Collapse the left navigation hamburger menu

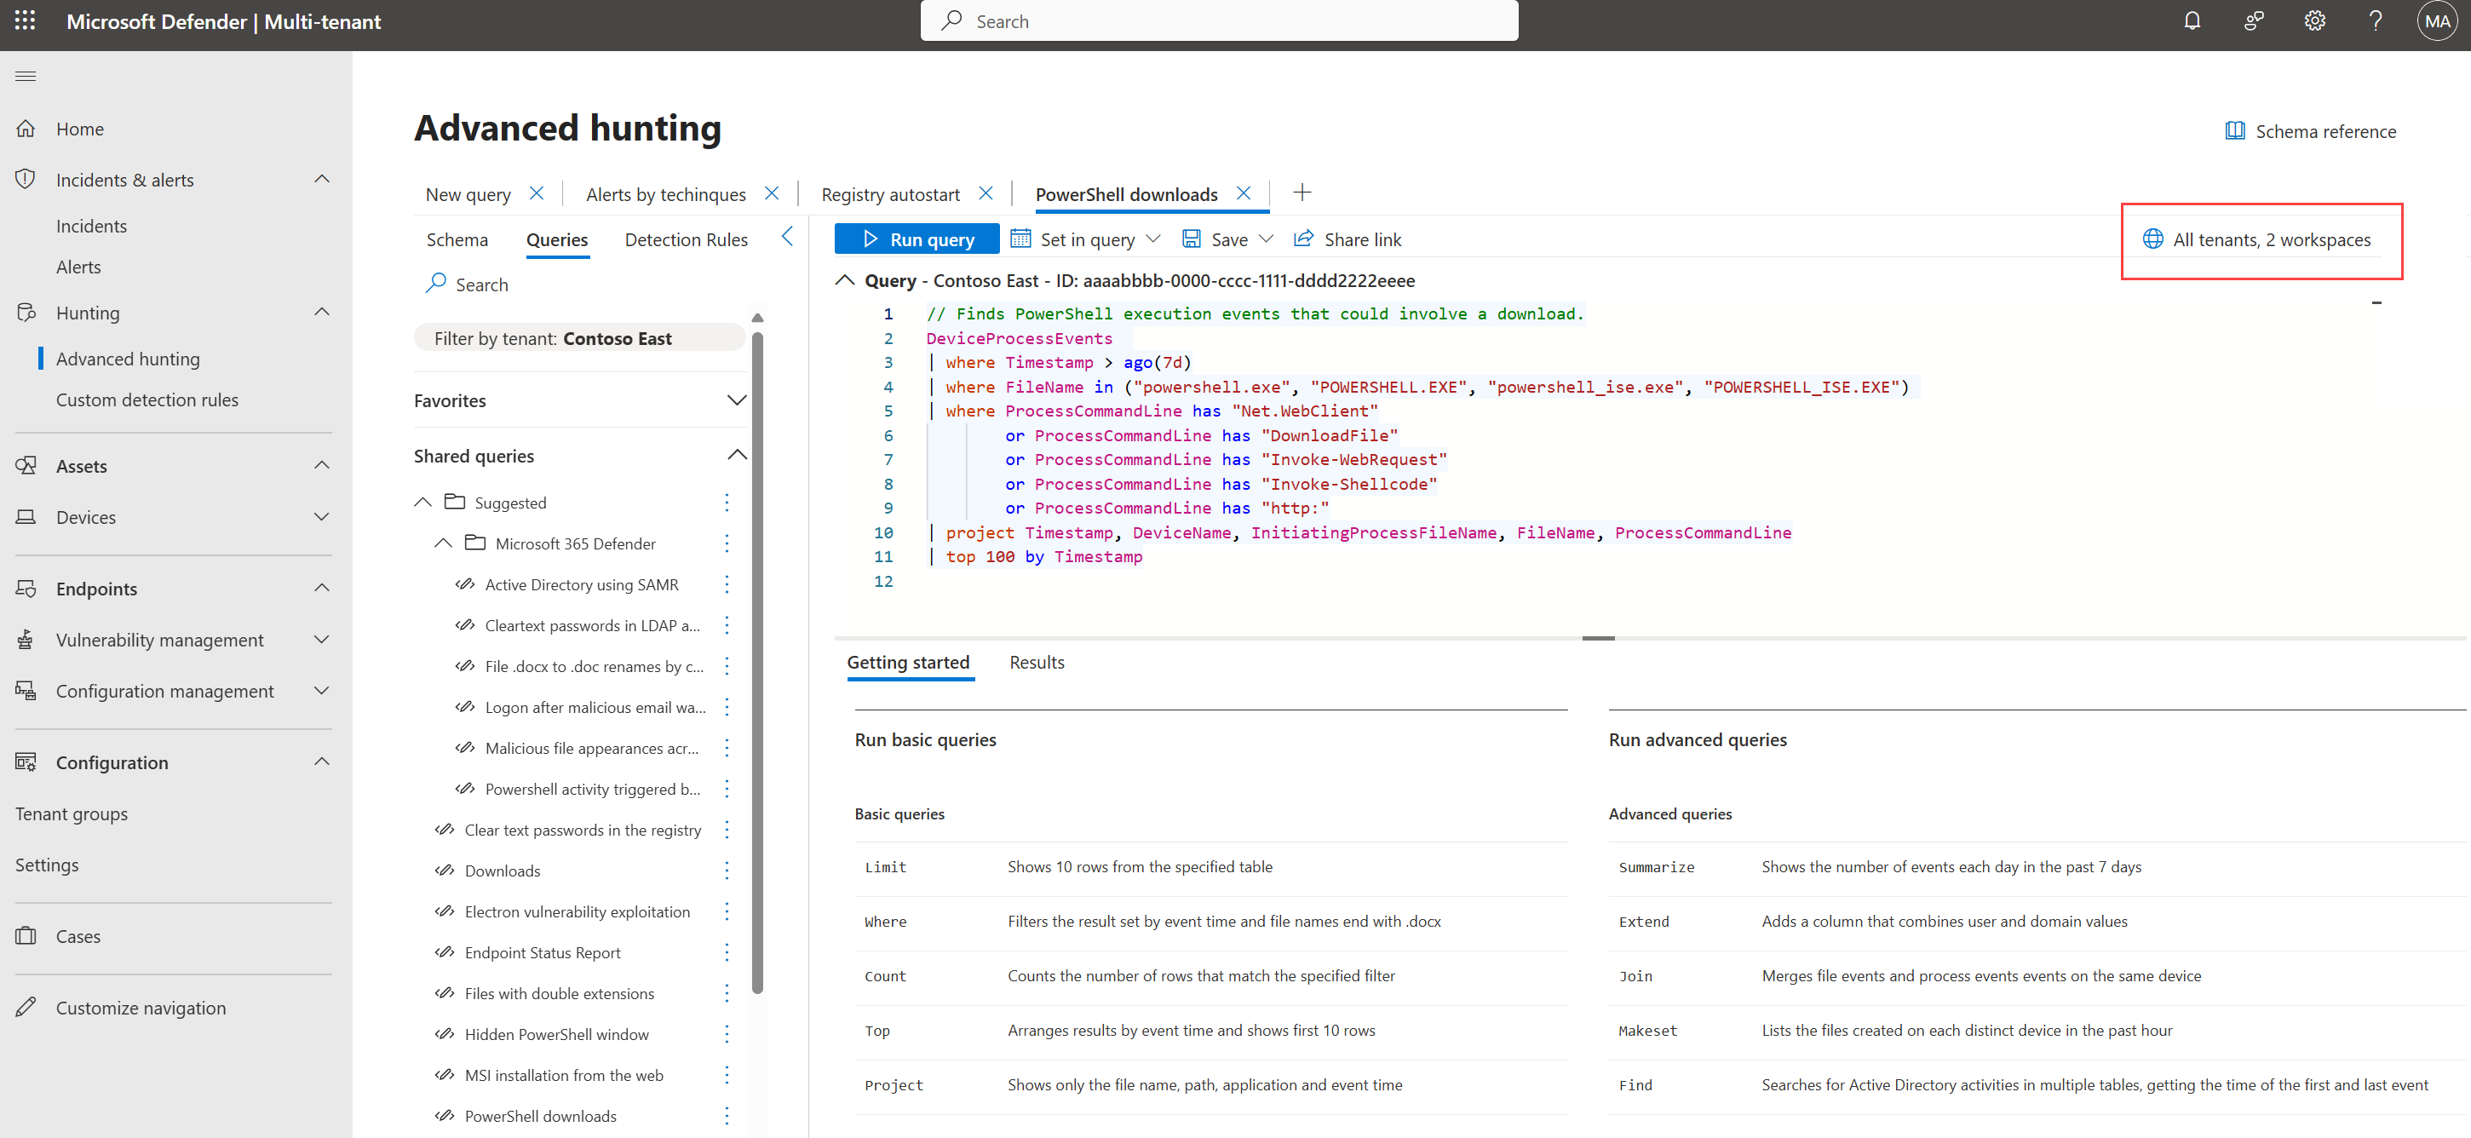(26, 77)
